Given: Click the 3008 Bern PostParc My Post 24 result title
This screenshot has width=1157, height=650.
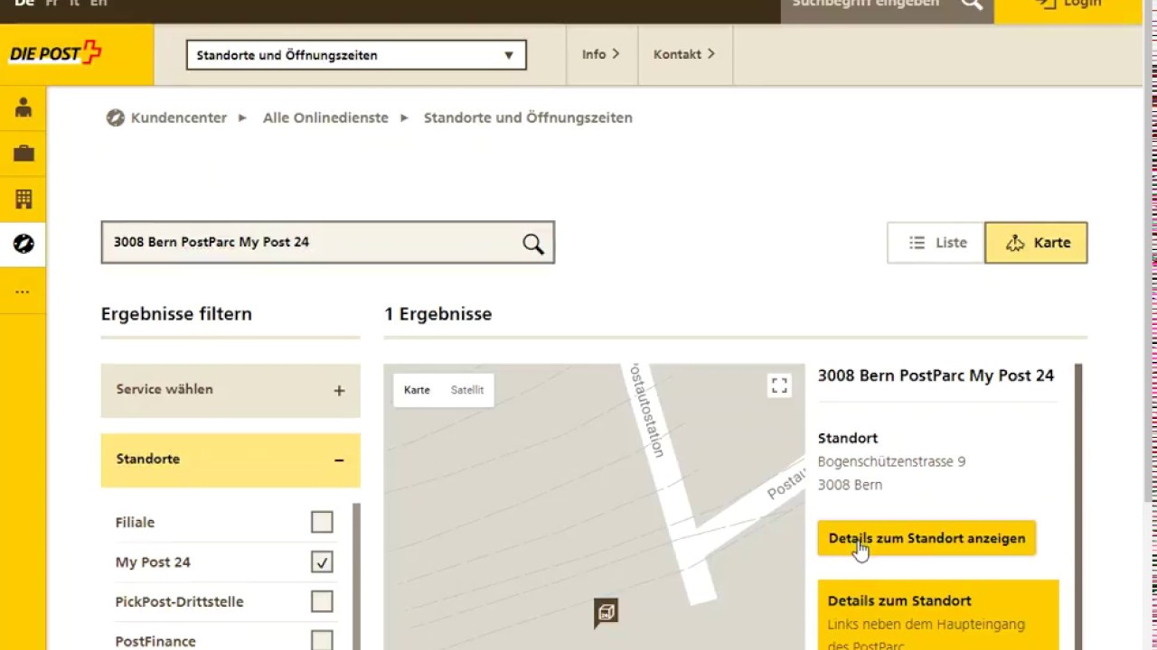Looking at the screenshot, I should coord(936,376).
